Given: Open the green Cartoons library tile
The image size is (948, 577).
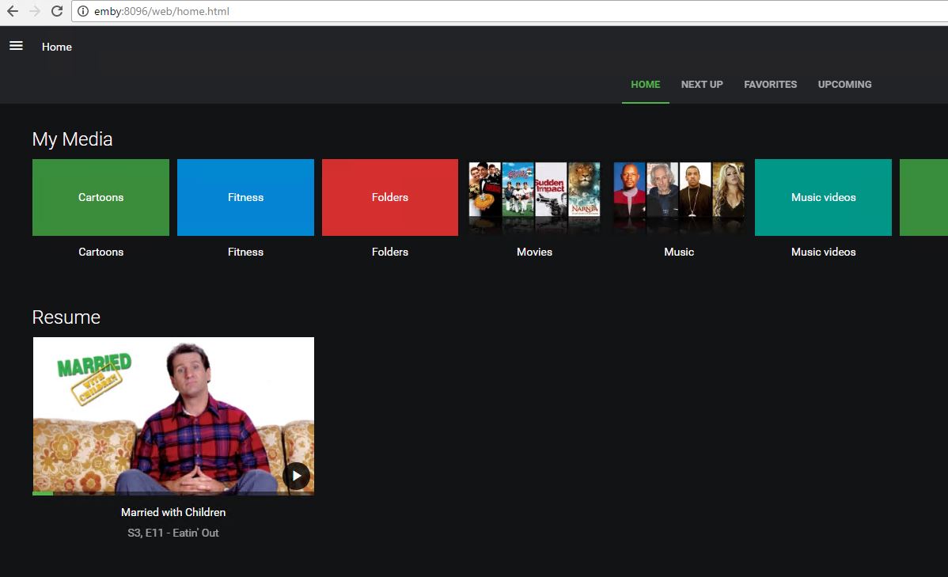Looking at the screenshot, I should click(100, 197).
